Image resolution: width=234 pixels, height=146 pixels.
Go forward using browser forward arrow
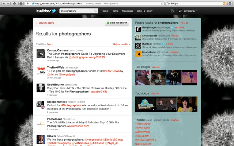coord(8,3)
